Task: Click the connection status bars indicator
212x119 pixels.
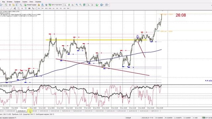Action: (x=204, y=118)
